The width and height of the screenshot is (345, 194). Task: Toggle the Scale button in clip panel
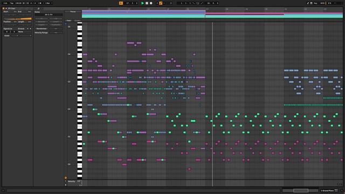tap(7, 36)
